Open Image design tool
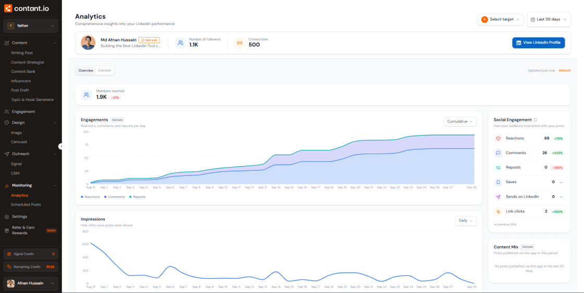The image size is (584, 293). point(16,133)
